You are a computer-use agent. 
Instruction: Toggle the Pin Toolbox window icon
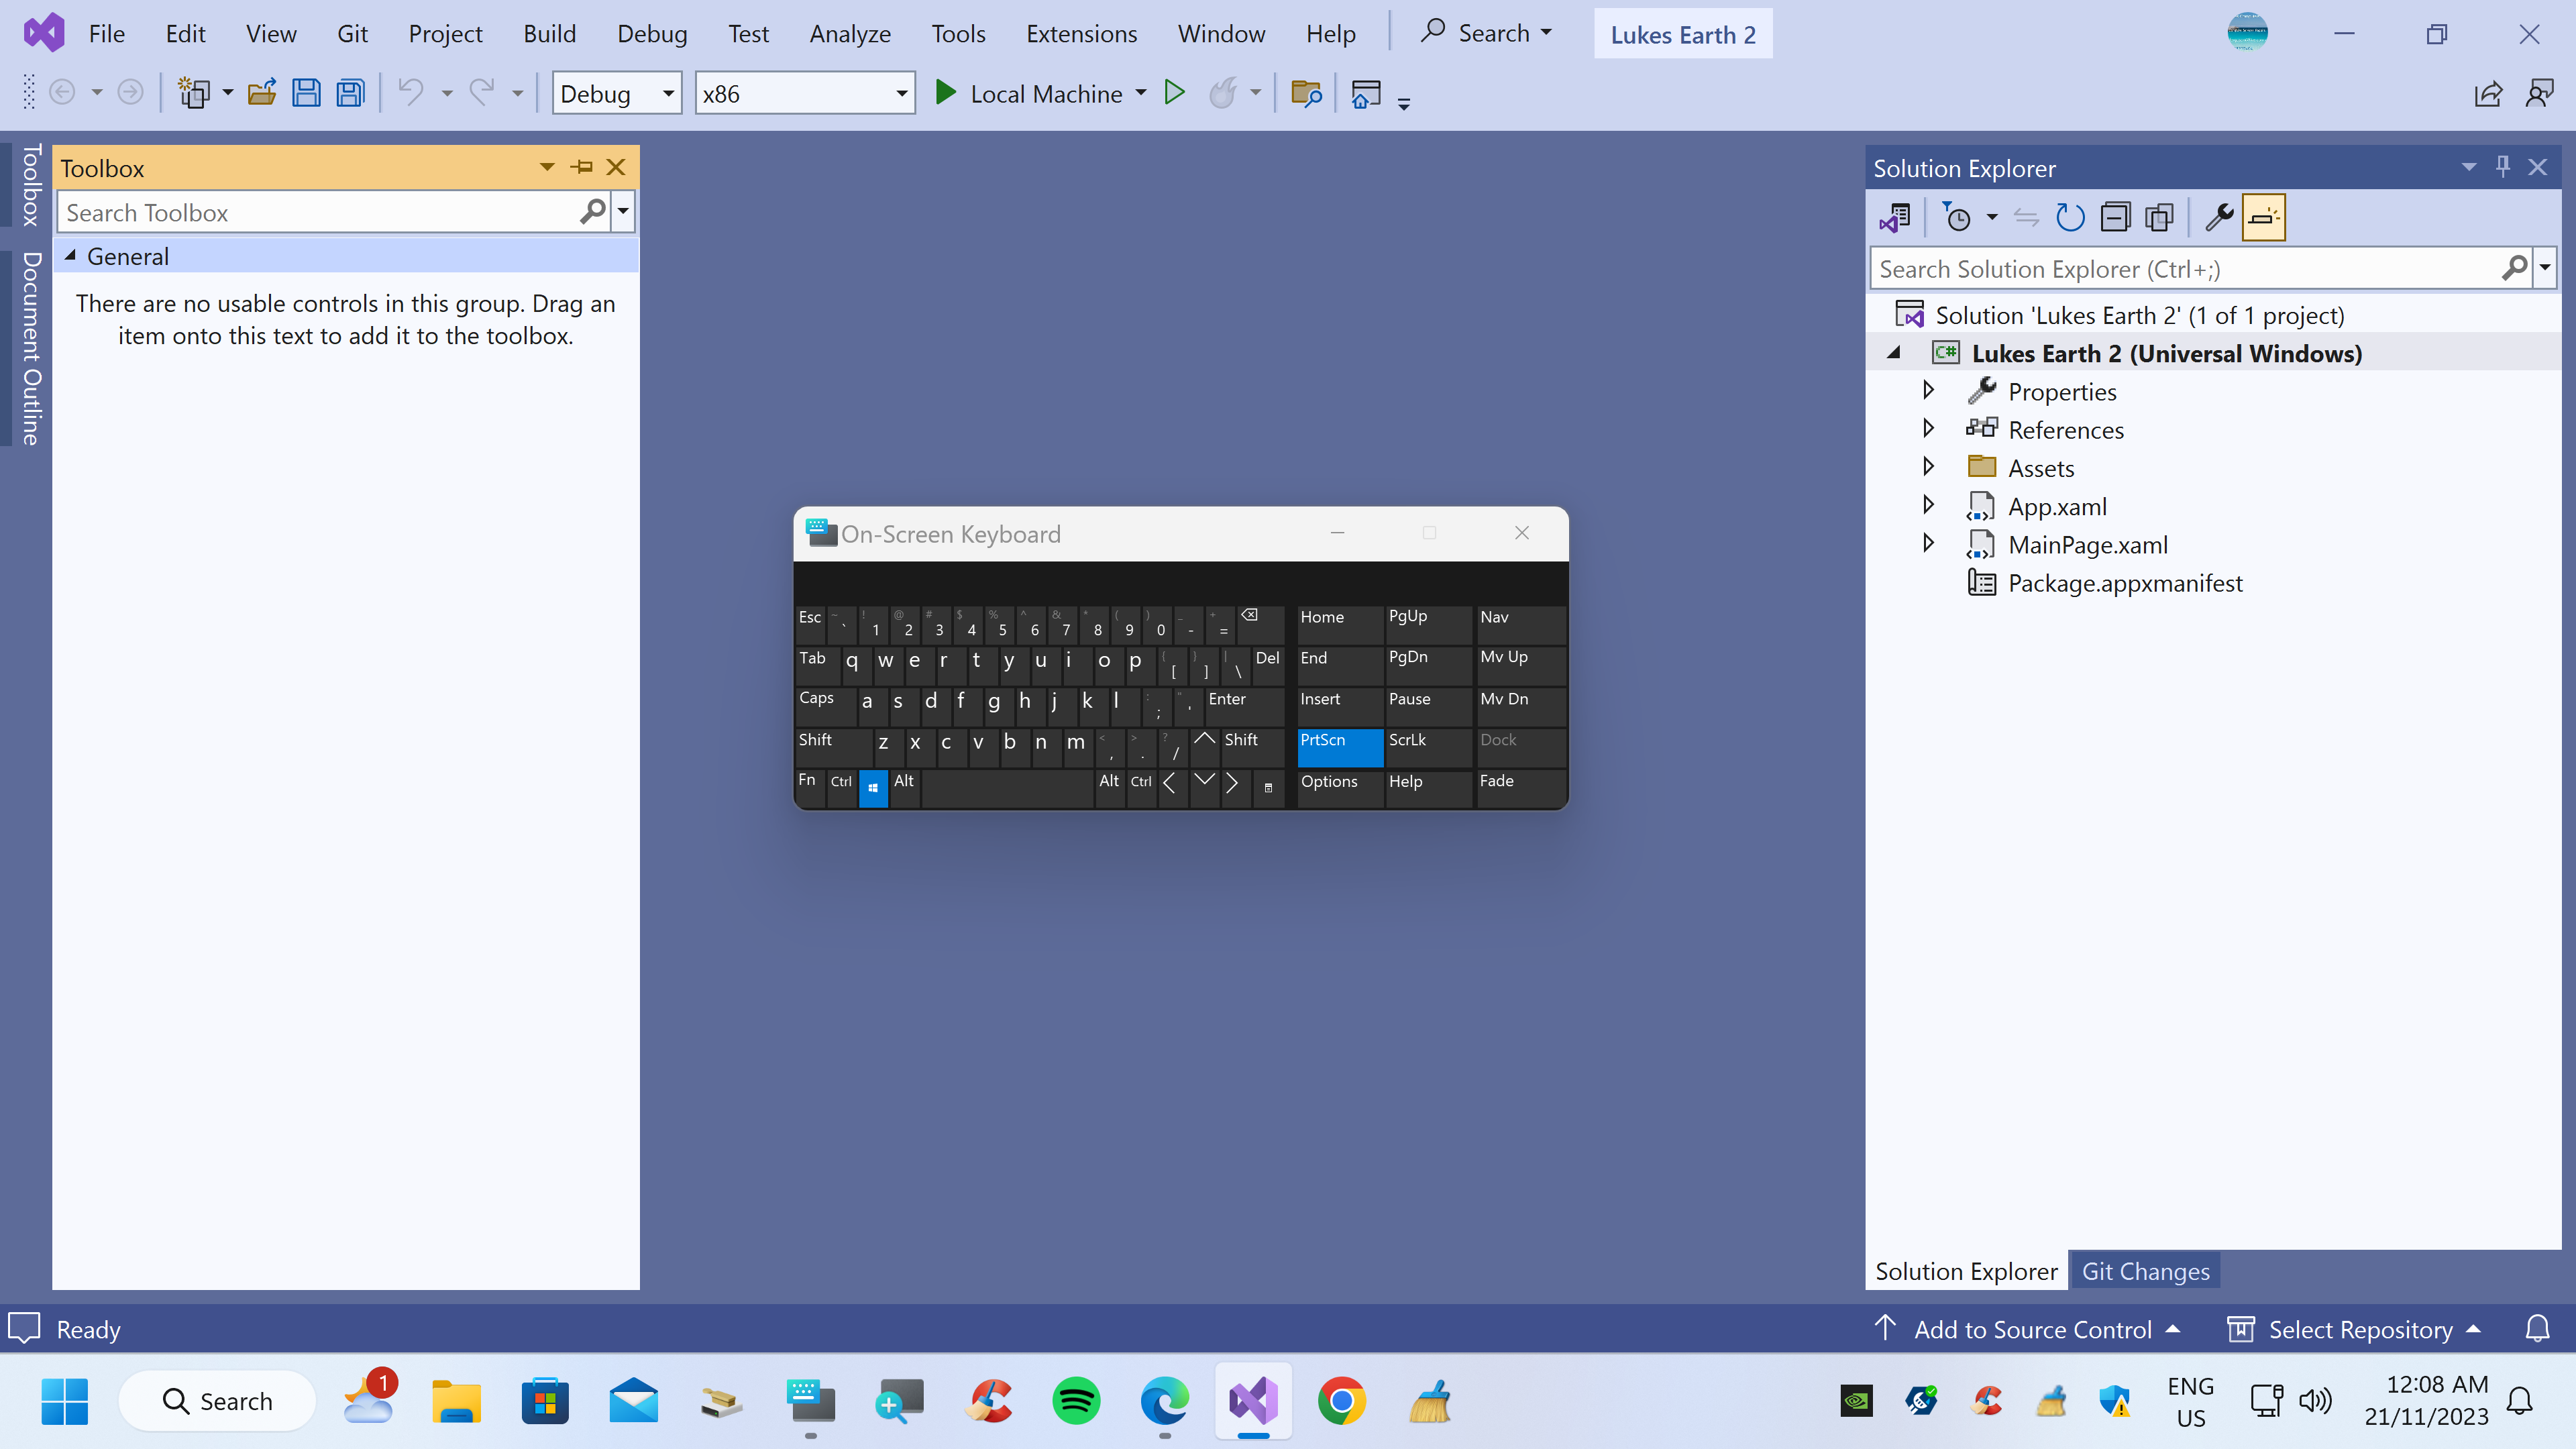click(x=582, y=166)
